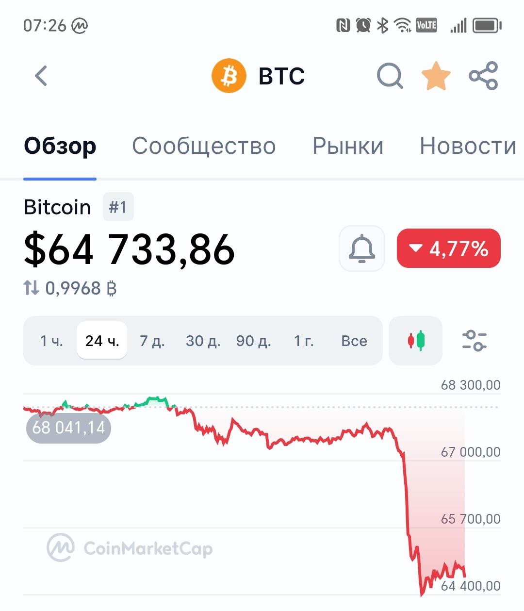Show the Все time range
Image resolution: width=524 pixels, height=611 pixels.
coord(354,341)
